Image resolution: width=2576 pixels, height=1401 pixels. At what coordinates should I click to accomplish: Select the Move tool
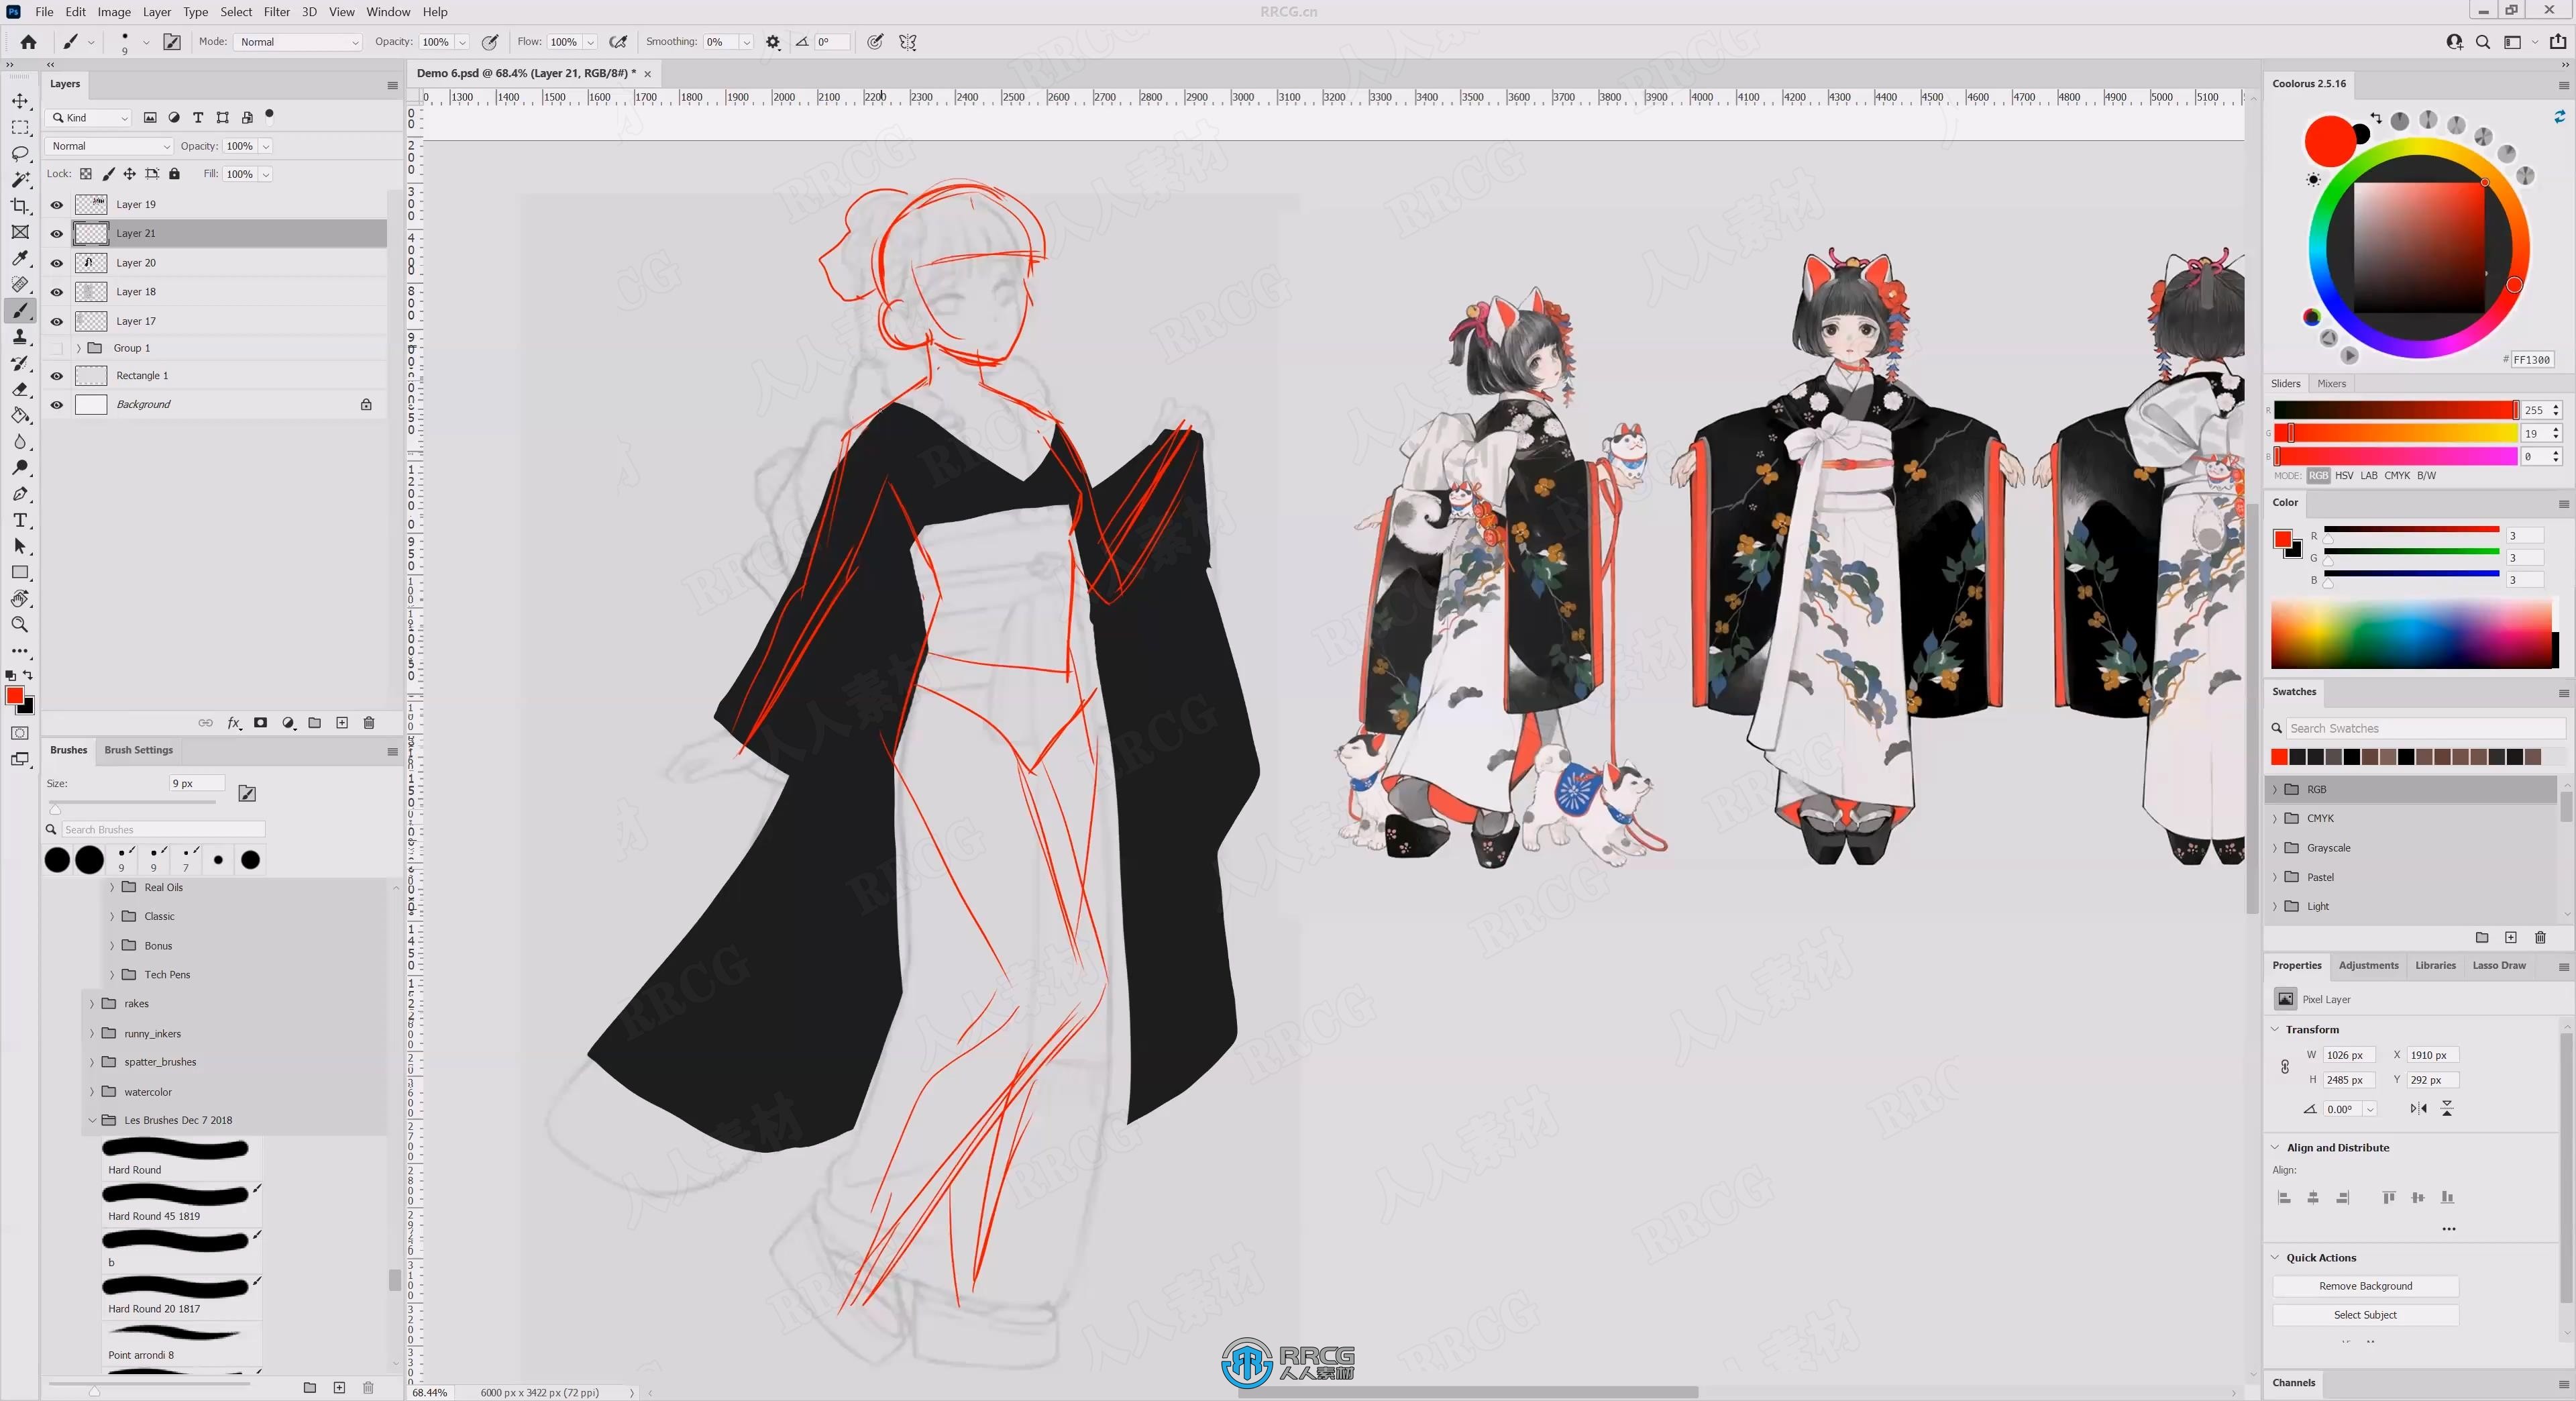(x=20, y=101)
